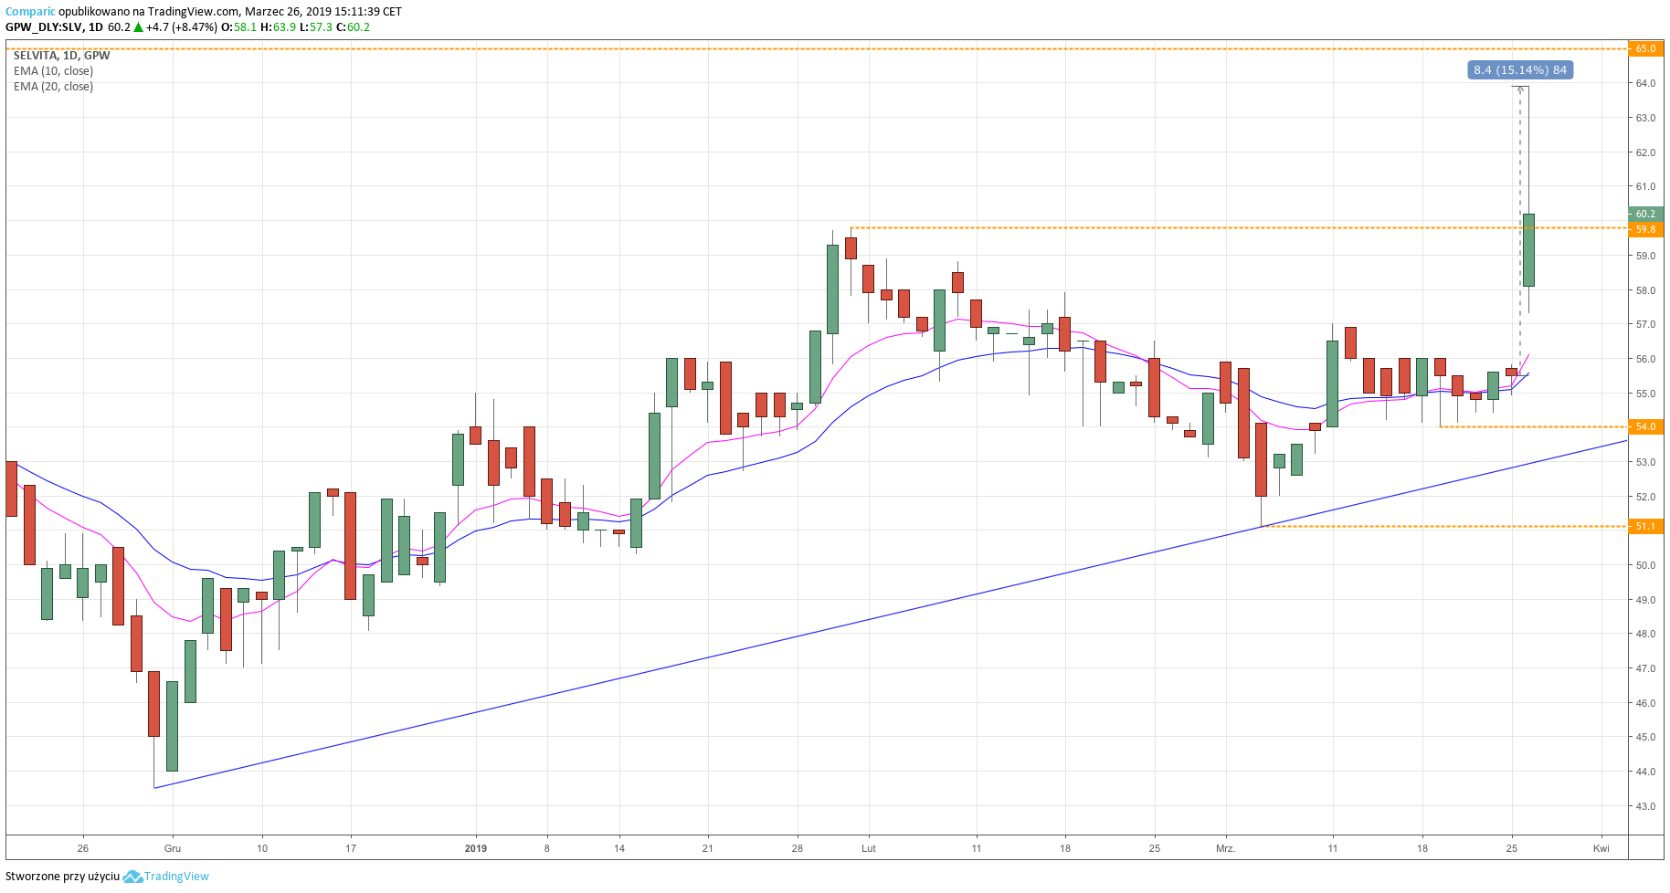Click the GPW_DLY:SLV ticker symbol text
Image resolution: width=1670 pixels, height=893 pixels.
point(43,27)
